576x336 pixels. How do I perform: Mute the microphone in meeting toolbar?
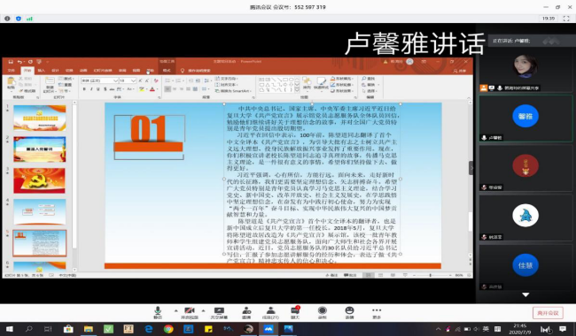158,312
